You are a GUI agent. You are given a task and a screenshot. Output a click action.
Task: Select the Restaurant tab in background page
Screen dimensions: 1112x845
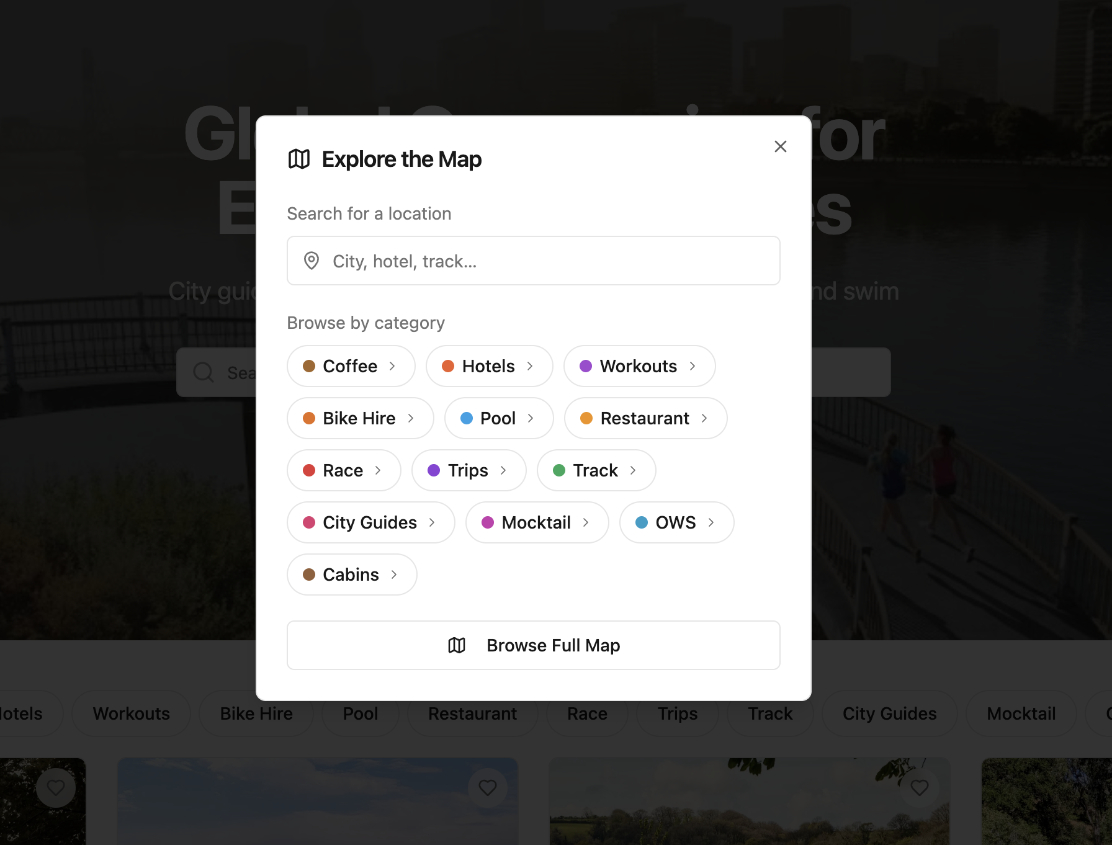click(x=472, y=713)
